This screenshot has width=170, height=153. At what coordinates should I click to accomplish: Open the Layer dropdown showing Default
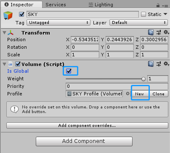138,23
